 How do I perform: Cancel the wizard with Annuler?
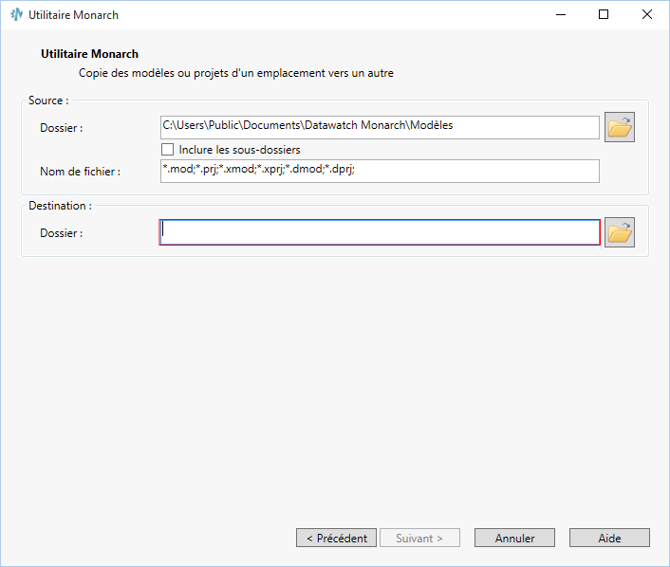514,538
